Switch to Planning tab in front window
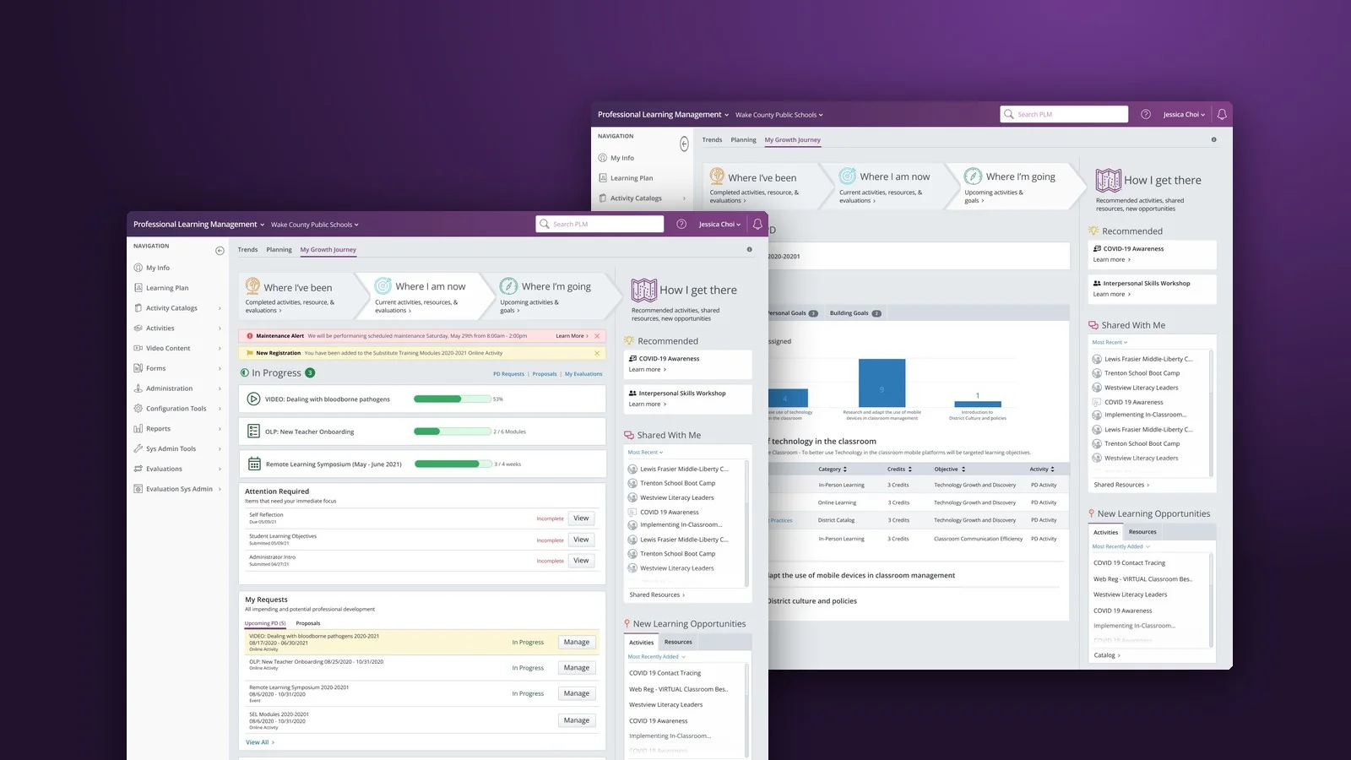Viewport: 1351px width, 760px height. pyautogui.click(x=279, y=249)
